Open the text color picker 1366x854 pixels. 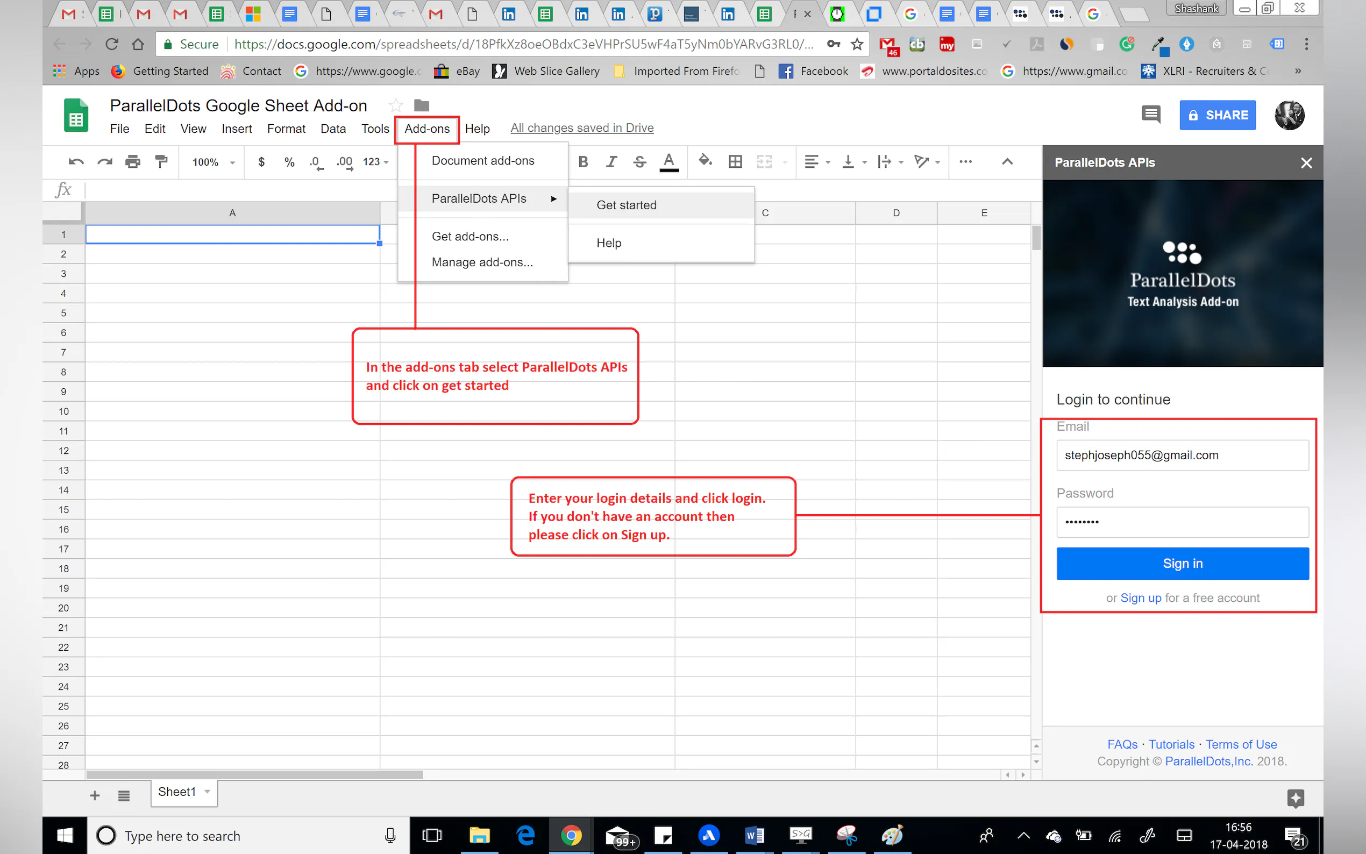[x=668, y=162]
